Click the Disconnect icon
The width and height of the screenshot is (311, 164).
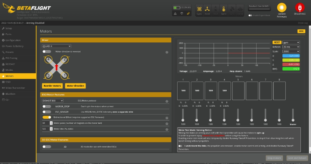(299, 8)
